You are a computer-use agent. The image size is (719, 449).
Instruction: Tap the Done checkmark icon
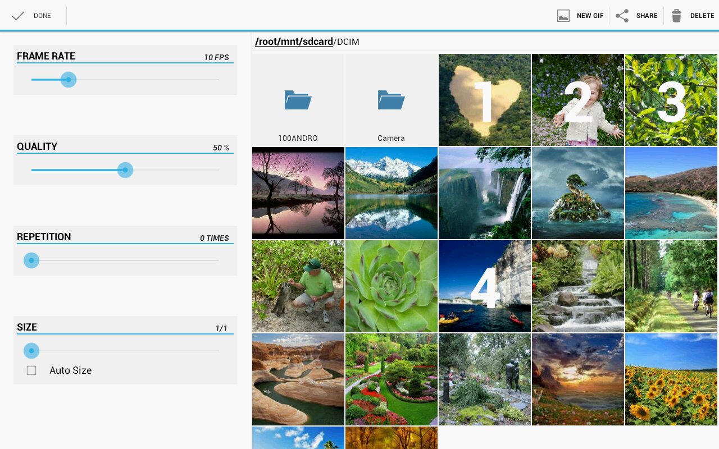pos(18,16)
